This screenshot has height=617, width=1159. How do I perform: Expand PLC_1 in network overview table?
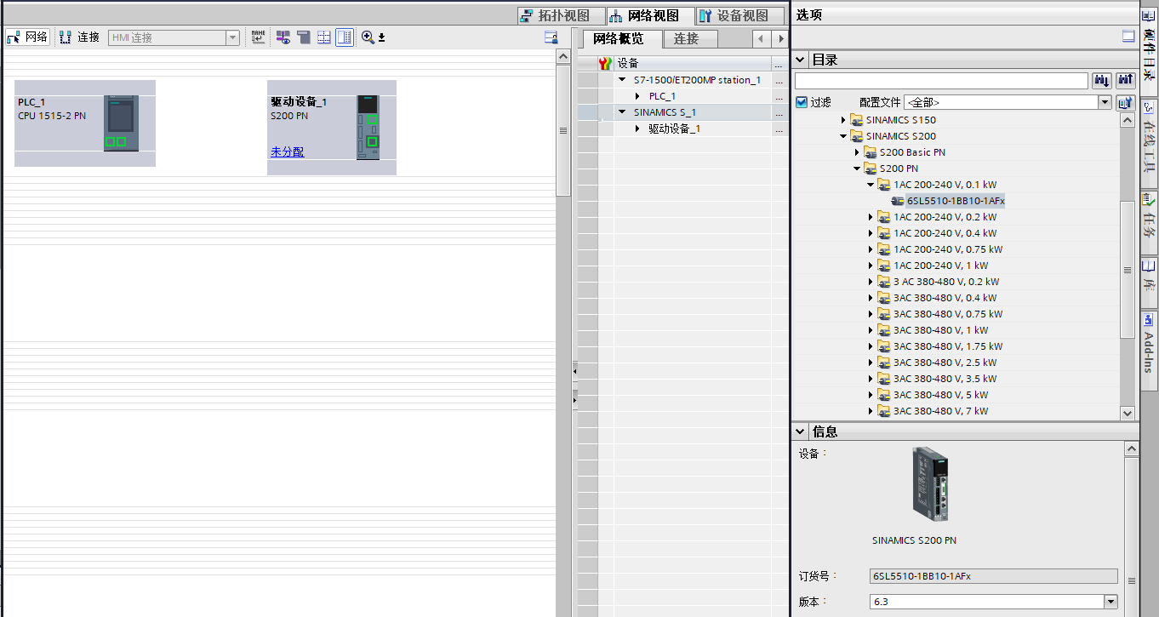point(637,96)
